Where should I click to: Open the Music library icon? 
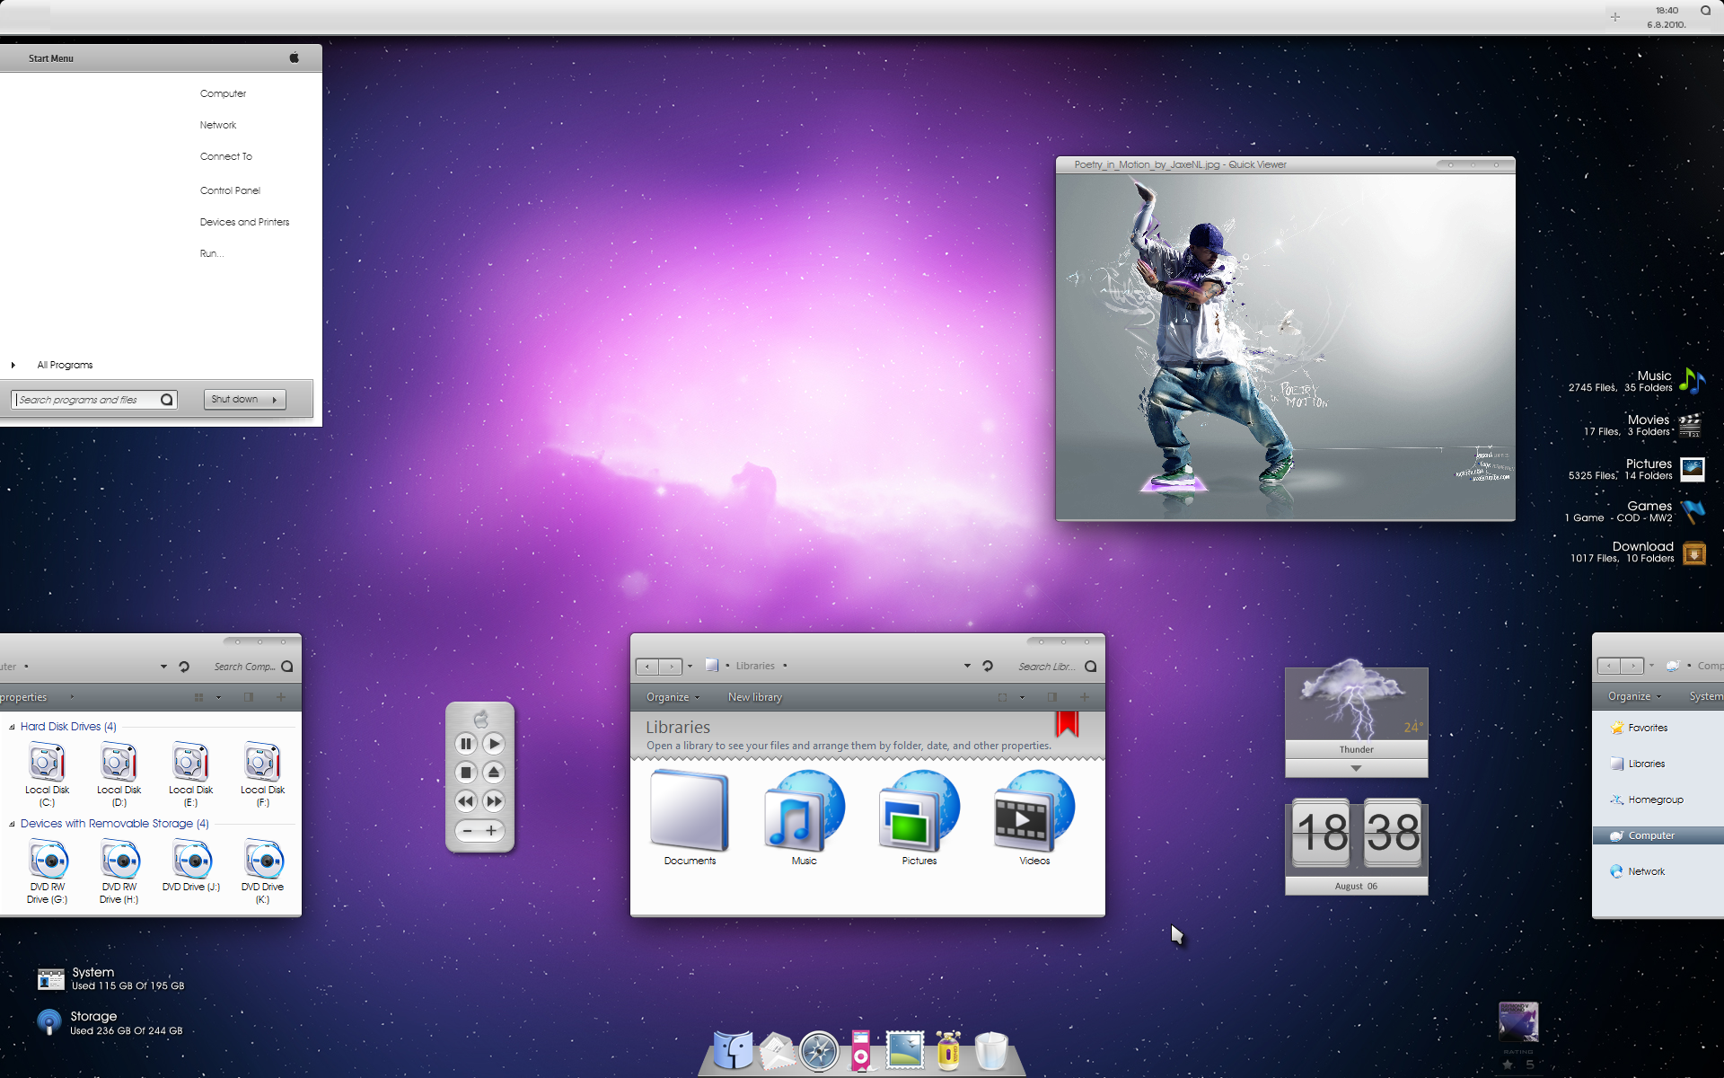[804, 811]
